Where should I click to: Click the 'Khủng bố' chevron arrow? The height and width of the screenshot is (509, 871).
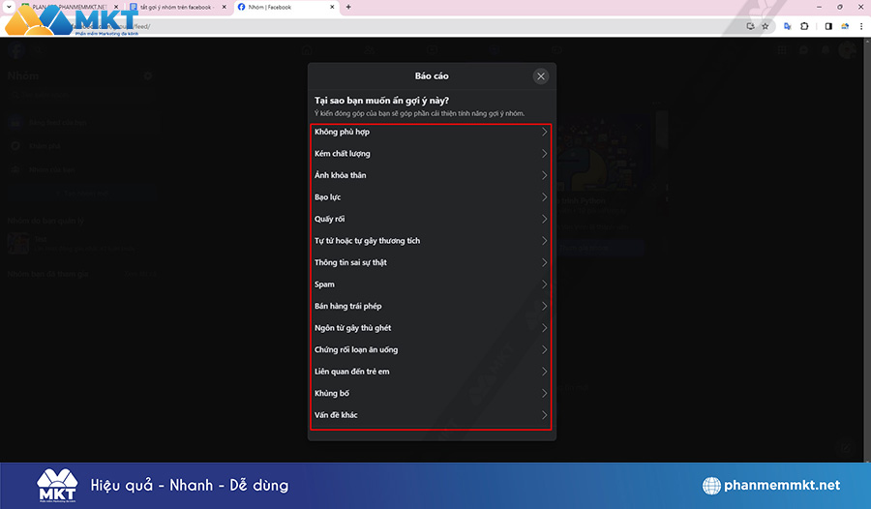[x=544, y=393]
